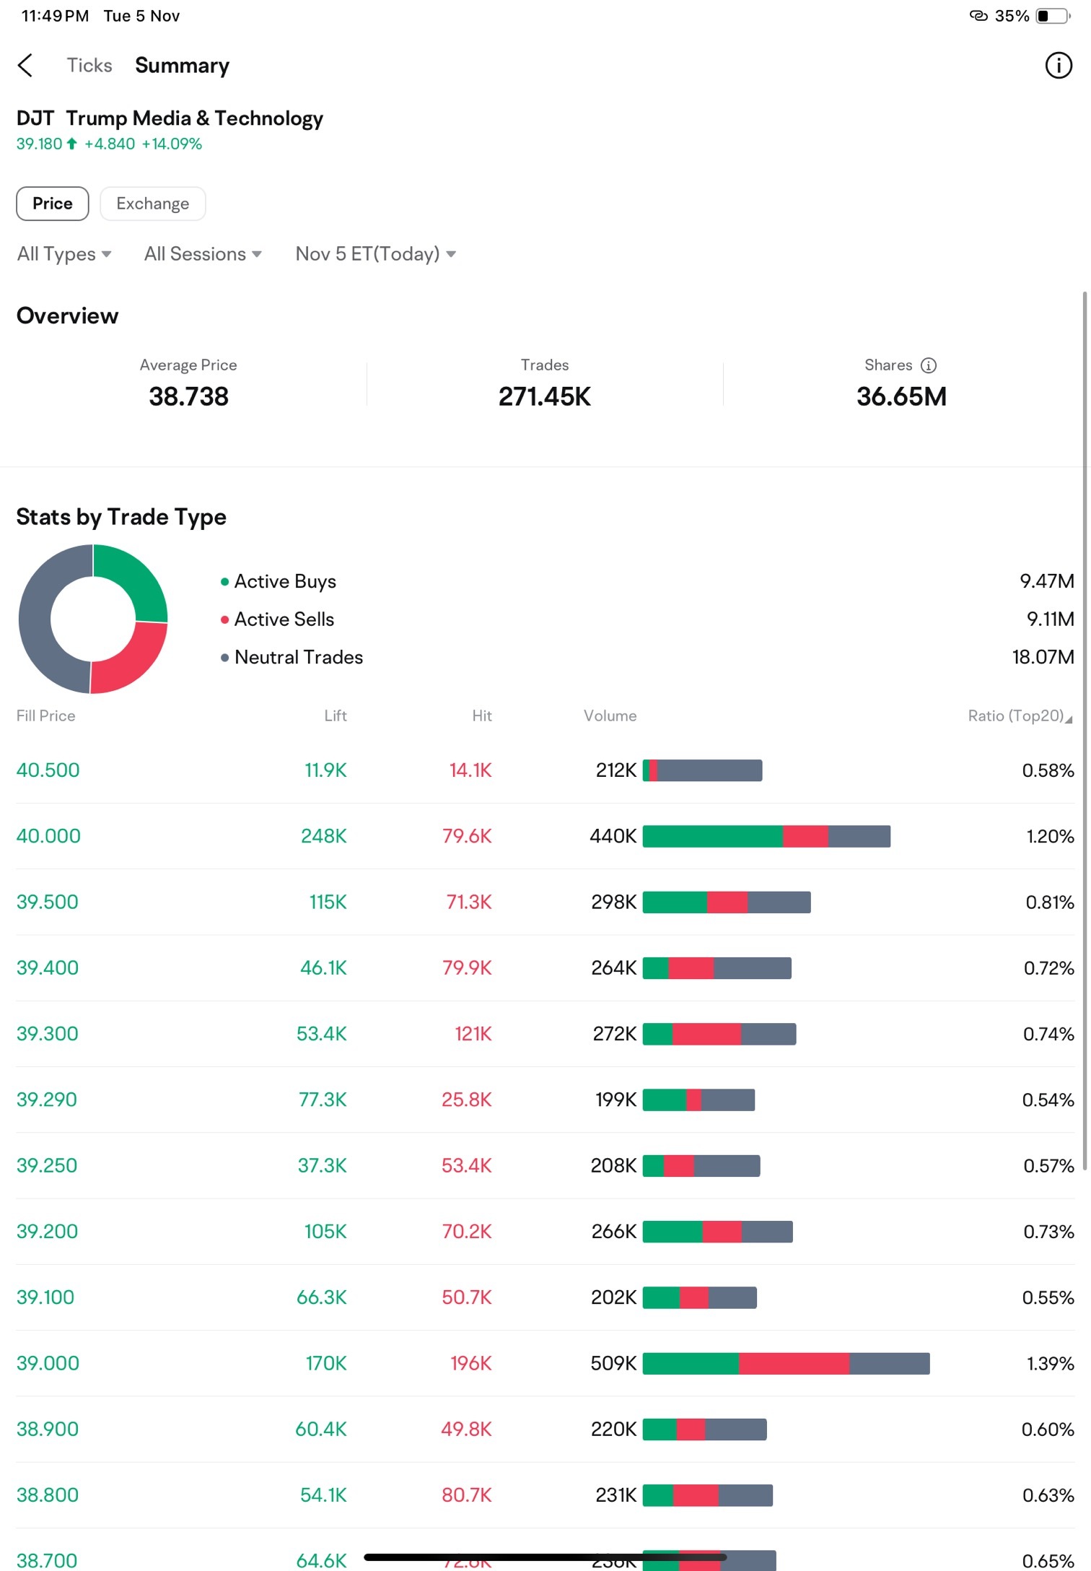
Task: Tap the lift value 248K
Action: [x=324, y=836]
